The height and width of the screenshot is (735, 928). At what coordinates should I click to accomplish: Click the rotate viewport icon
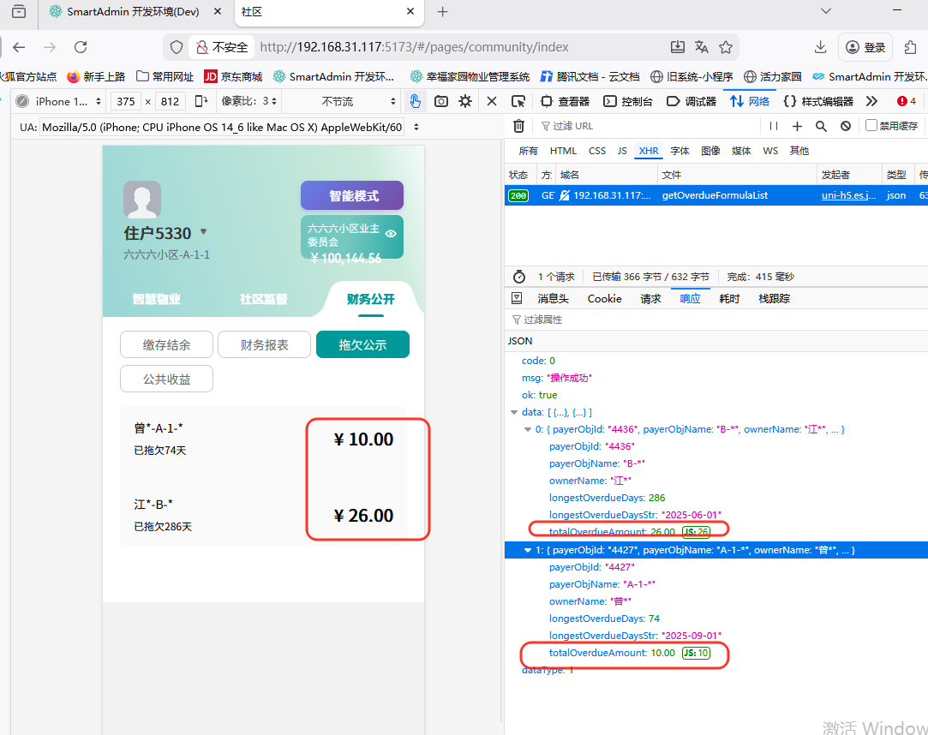click(201, 101)
